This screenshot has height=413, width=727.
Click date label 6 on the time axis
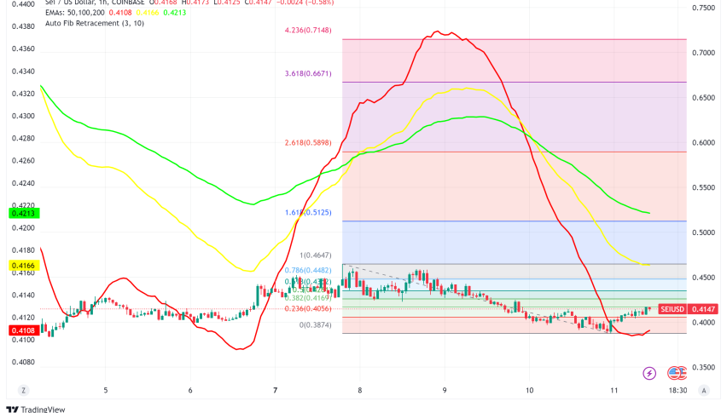(x=190, y=390)
